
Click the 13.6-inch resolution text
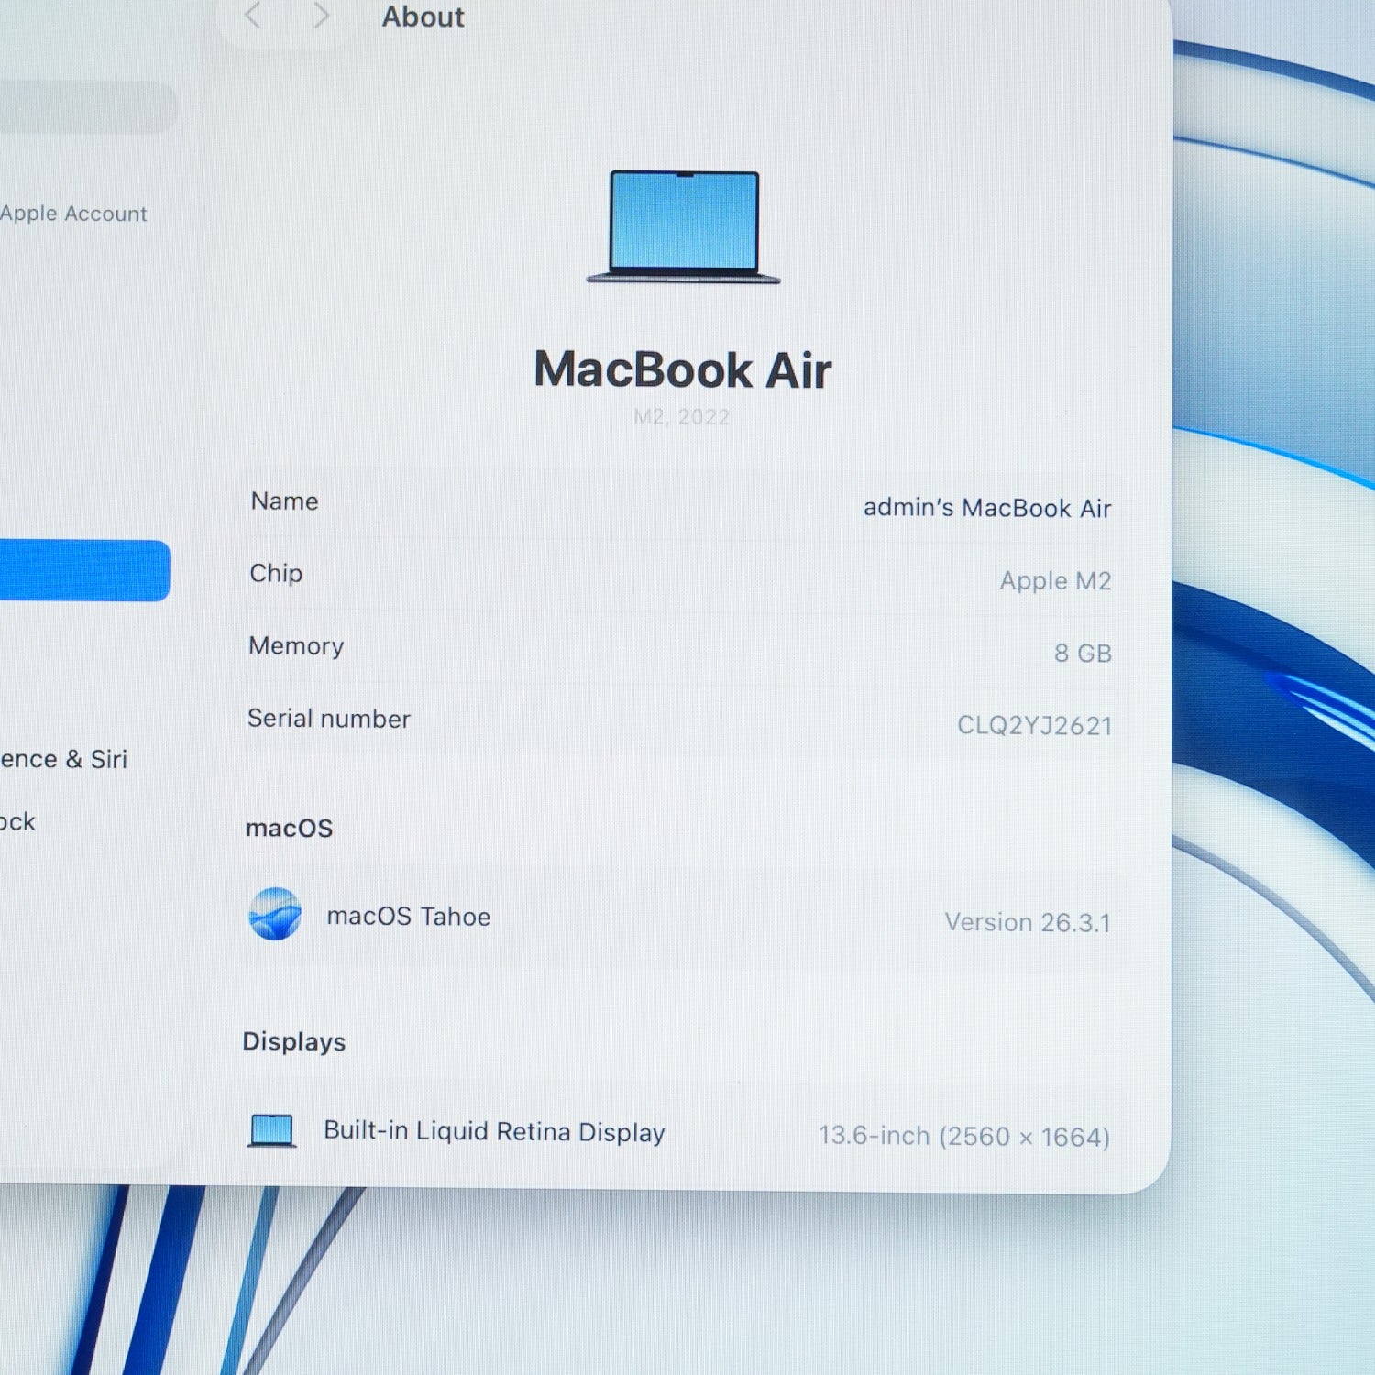(964, 1136)
